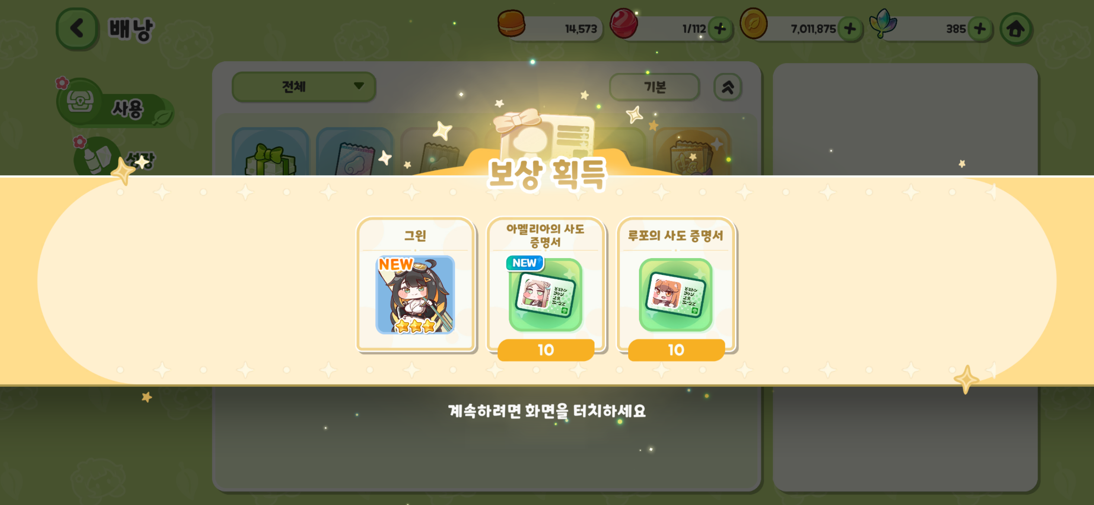Click the 보상 획득 banner title
The width and height of the screenshot is (1094, 505).
tap(547, 174)
